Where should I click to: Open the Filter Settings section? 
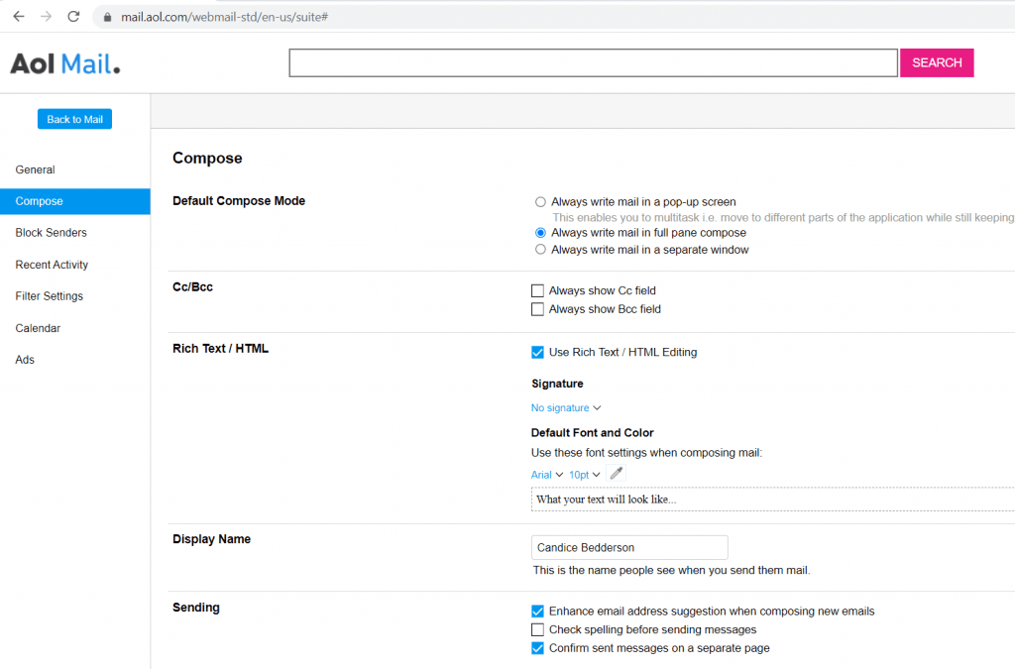[49, 295]
